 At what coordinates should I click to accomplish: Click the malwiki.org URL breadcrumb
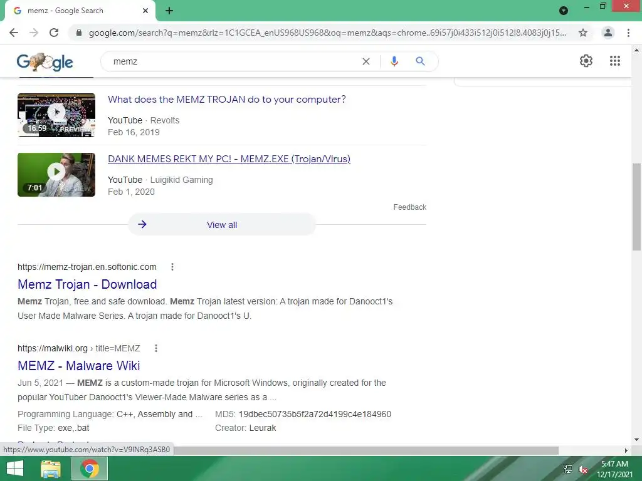78,348
